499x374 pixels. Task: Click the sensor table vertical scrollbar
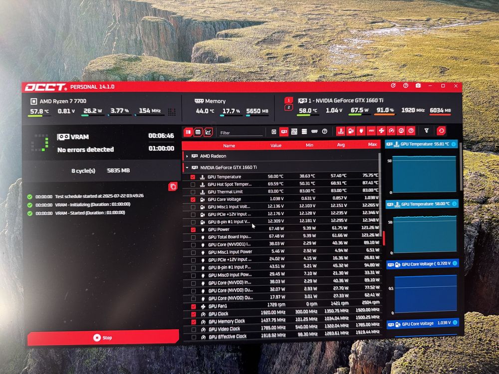pyautogui.click(x=380, y=194)
